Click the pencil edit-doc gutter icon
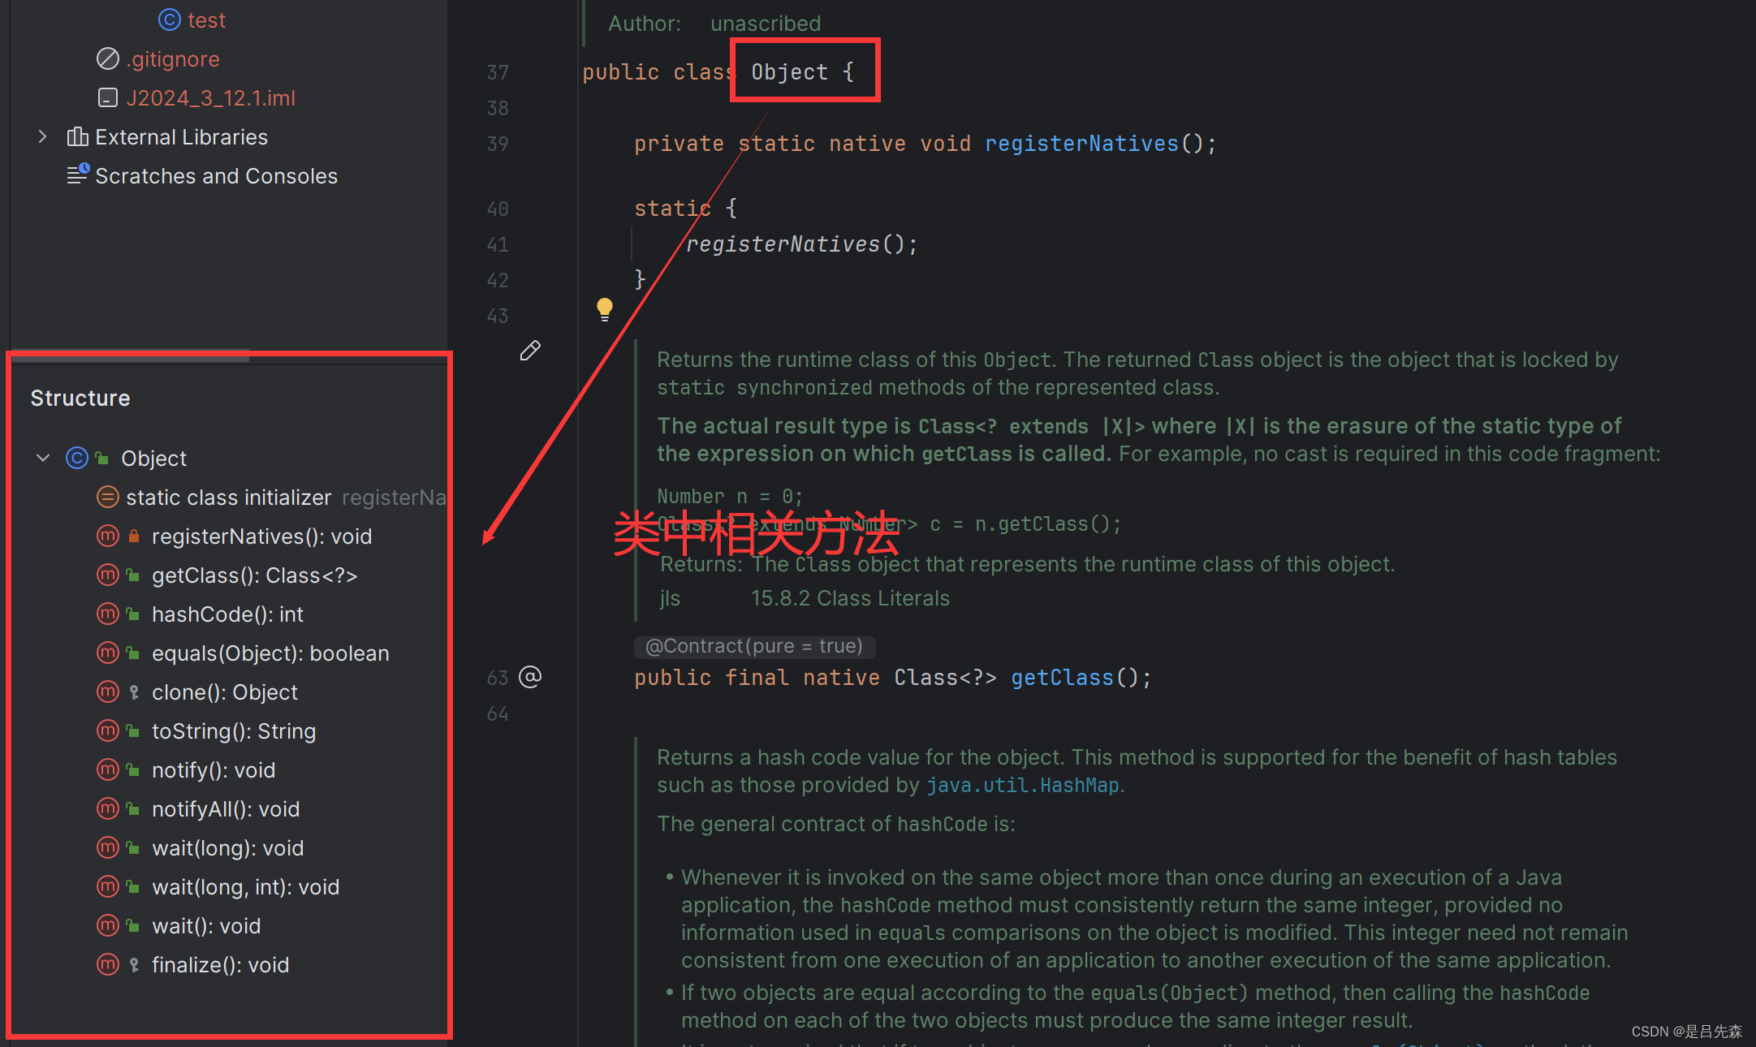The width and height of the screenshot is (1756, 1047). pos(530,351)
